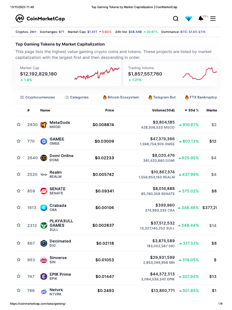Screen dimensions: 232x310
Task: Click the Market Cap sparkline chart
Action: click(97, 74)
